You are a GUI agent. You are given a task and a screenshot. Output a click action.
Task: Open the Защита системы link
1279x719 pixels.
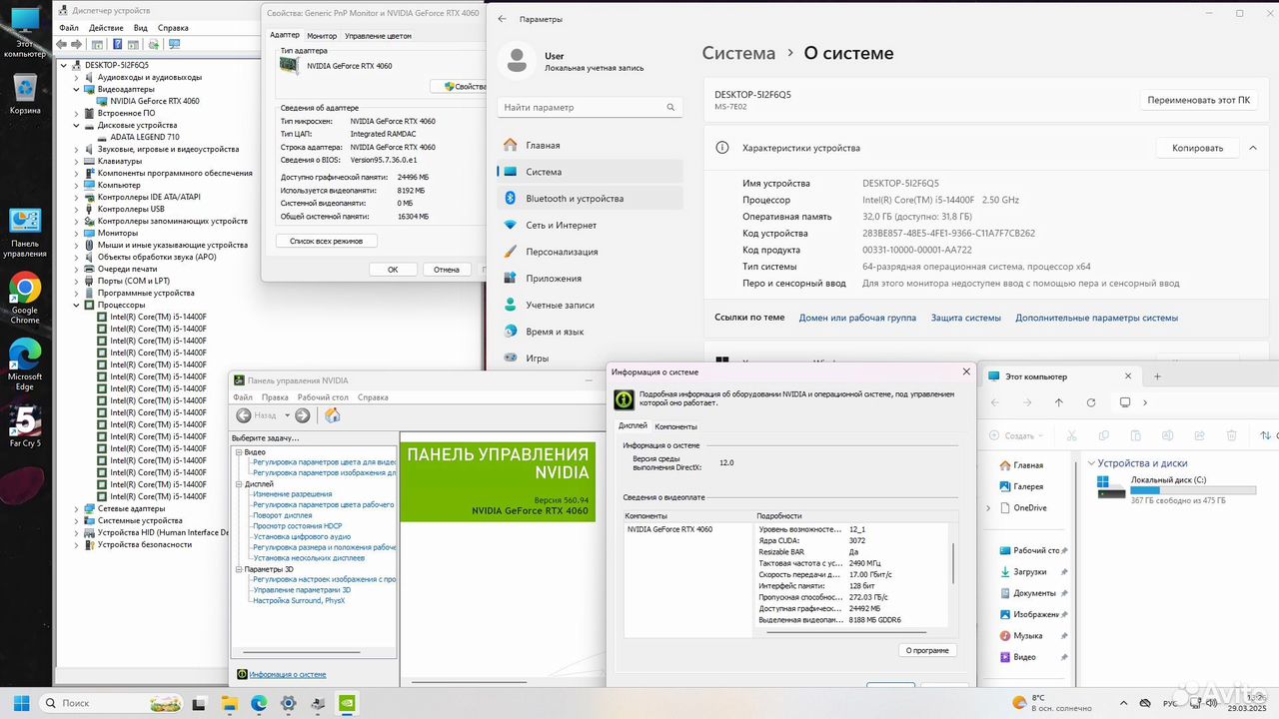pos(965,318)
